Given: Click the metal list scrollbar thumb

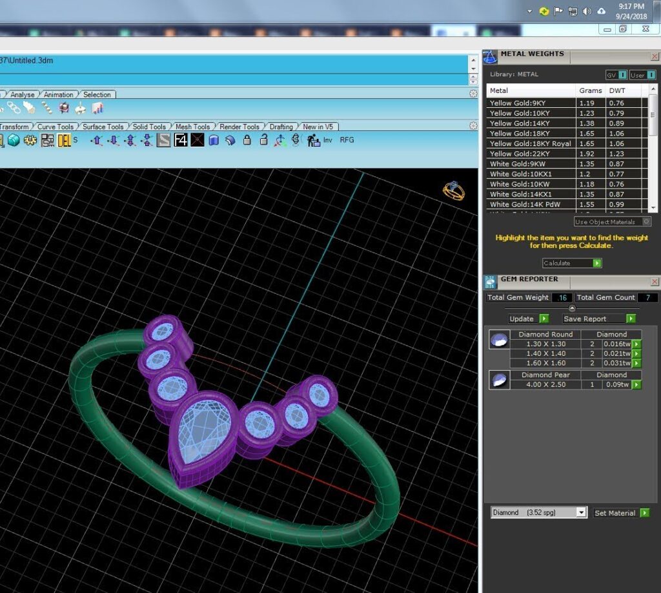Looking at the screenshot, I should click(653, 115).
